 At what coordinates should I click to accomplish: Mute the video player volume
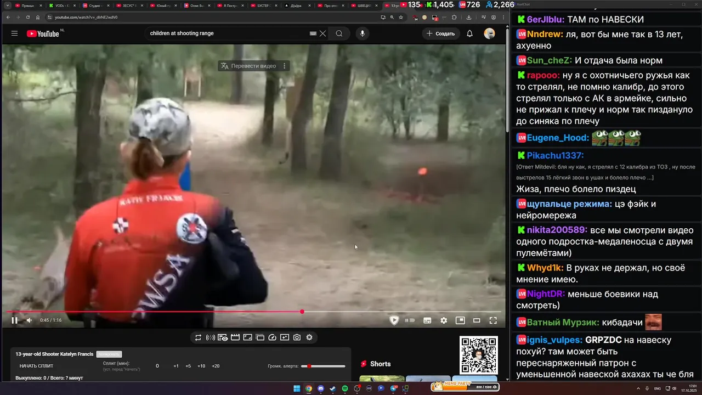click(x=29, y=320)
